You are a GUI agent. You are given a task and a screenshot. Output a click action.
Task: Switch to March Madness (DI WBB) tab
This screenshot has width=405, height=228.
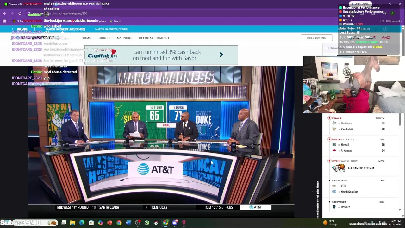[x=112, y=29]
